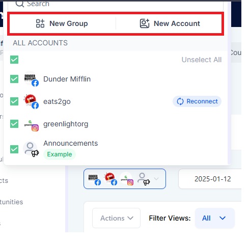249x243 pixels.
Task: Click the New Account person icon
Action: [145, 23]
